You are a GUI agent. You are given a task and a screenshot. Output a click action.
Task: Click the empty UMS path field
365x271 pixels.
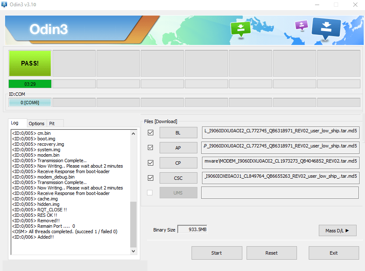click(280, 193)
